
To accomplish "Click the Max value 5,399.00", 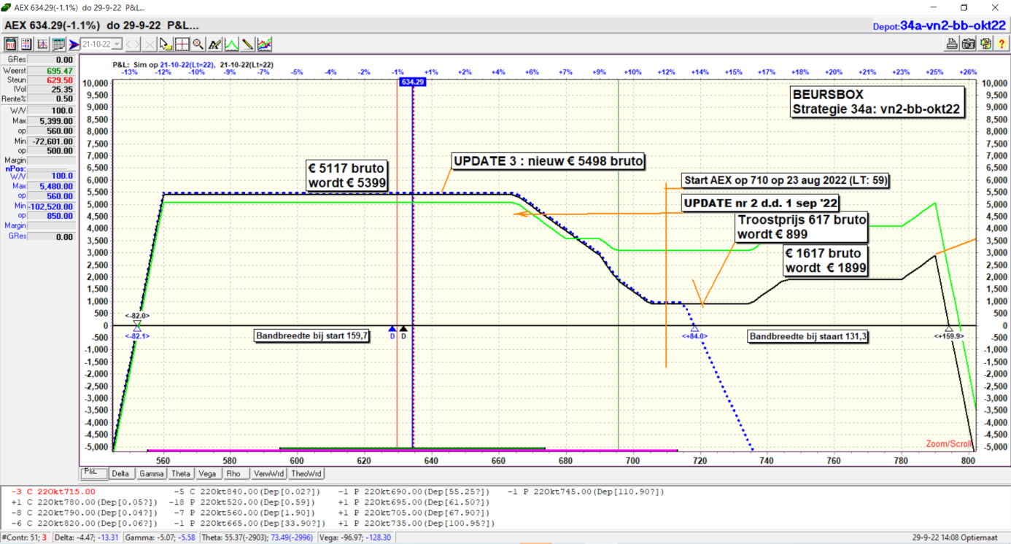I will [52, 120].
